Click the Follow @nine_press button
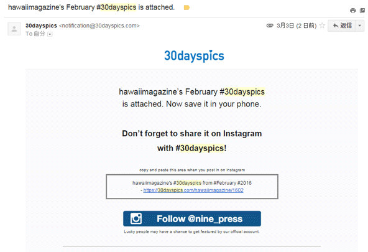This screenshot has height=252, width=368. [x=192, y=218]
